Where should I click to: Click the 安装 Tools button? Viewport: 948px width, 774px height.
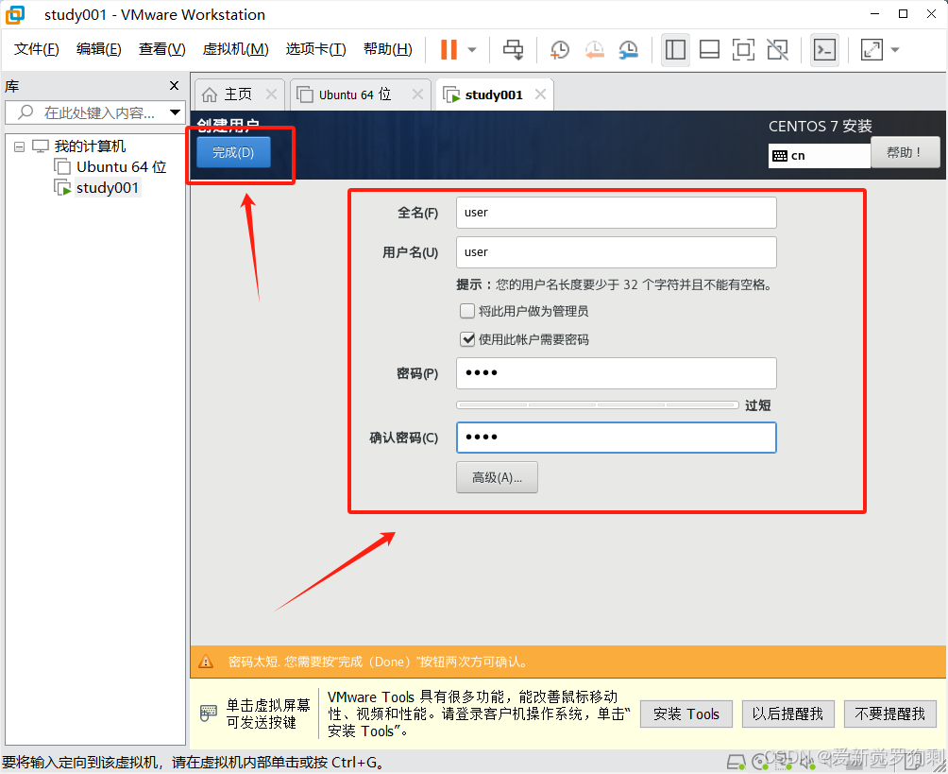pyautogui.click(x=686, y=714)
